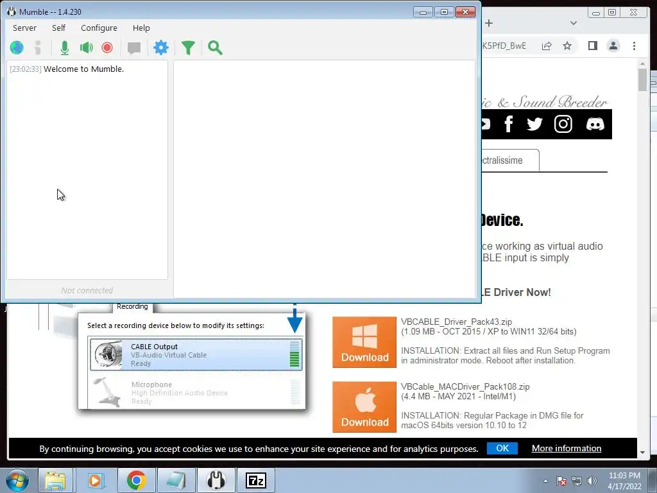Image resolution: width=657 pixels, height=493 pixels.
Task: Open Chrome three-dot menu
Action: [634, 46]
